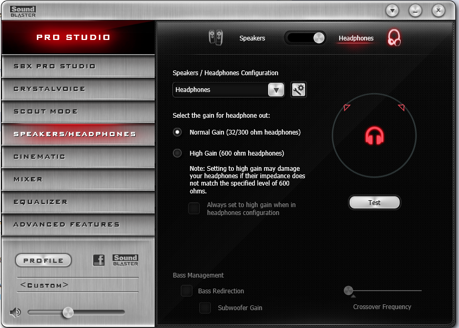Click the speakers icon at top
The image size is (459, 328).
click(x=216, y=38)
